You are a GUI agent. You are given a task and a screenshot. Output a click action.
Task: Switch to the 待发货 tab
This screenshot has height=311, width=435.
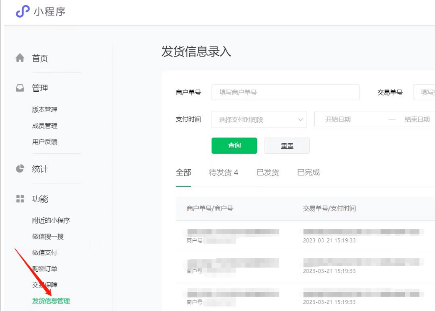[223, 172]
